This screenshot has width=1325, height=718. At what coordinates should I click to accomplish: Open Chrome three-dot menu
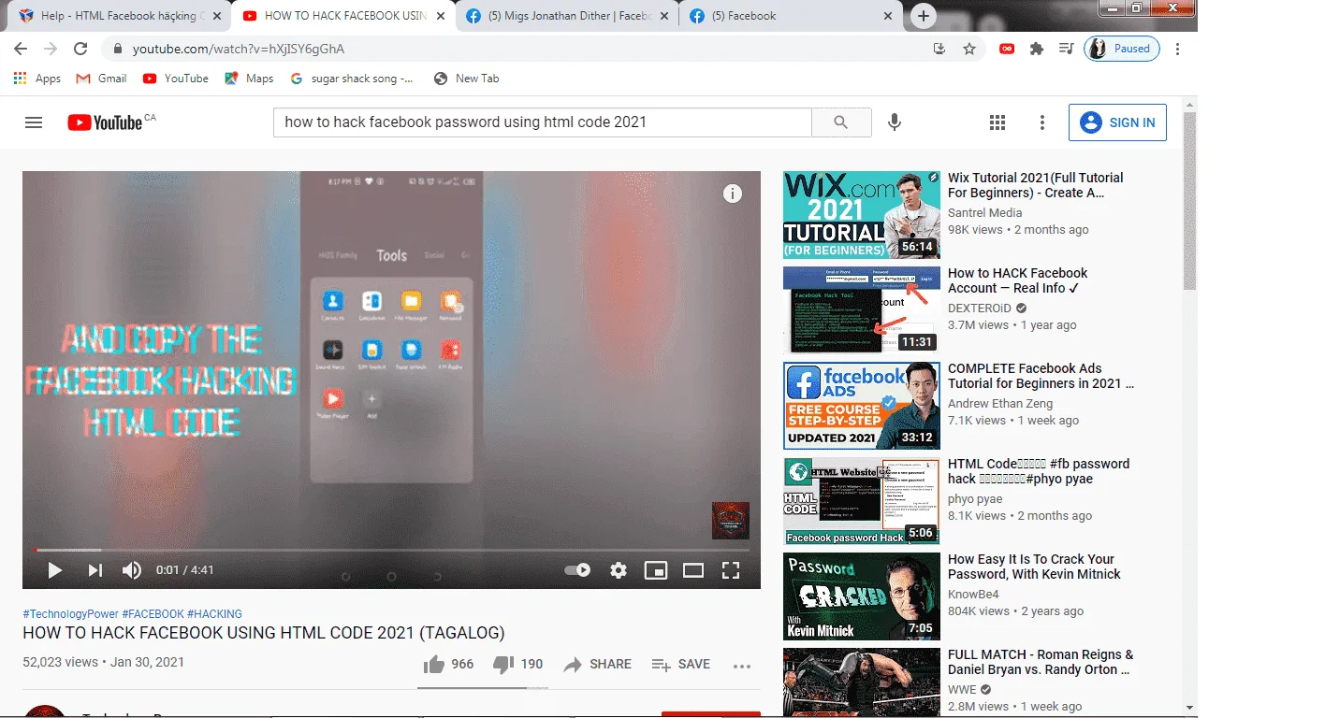coord(1177,49)
